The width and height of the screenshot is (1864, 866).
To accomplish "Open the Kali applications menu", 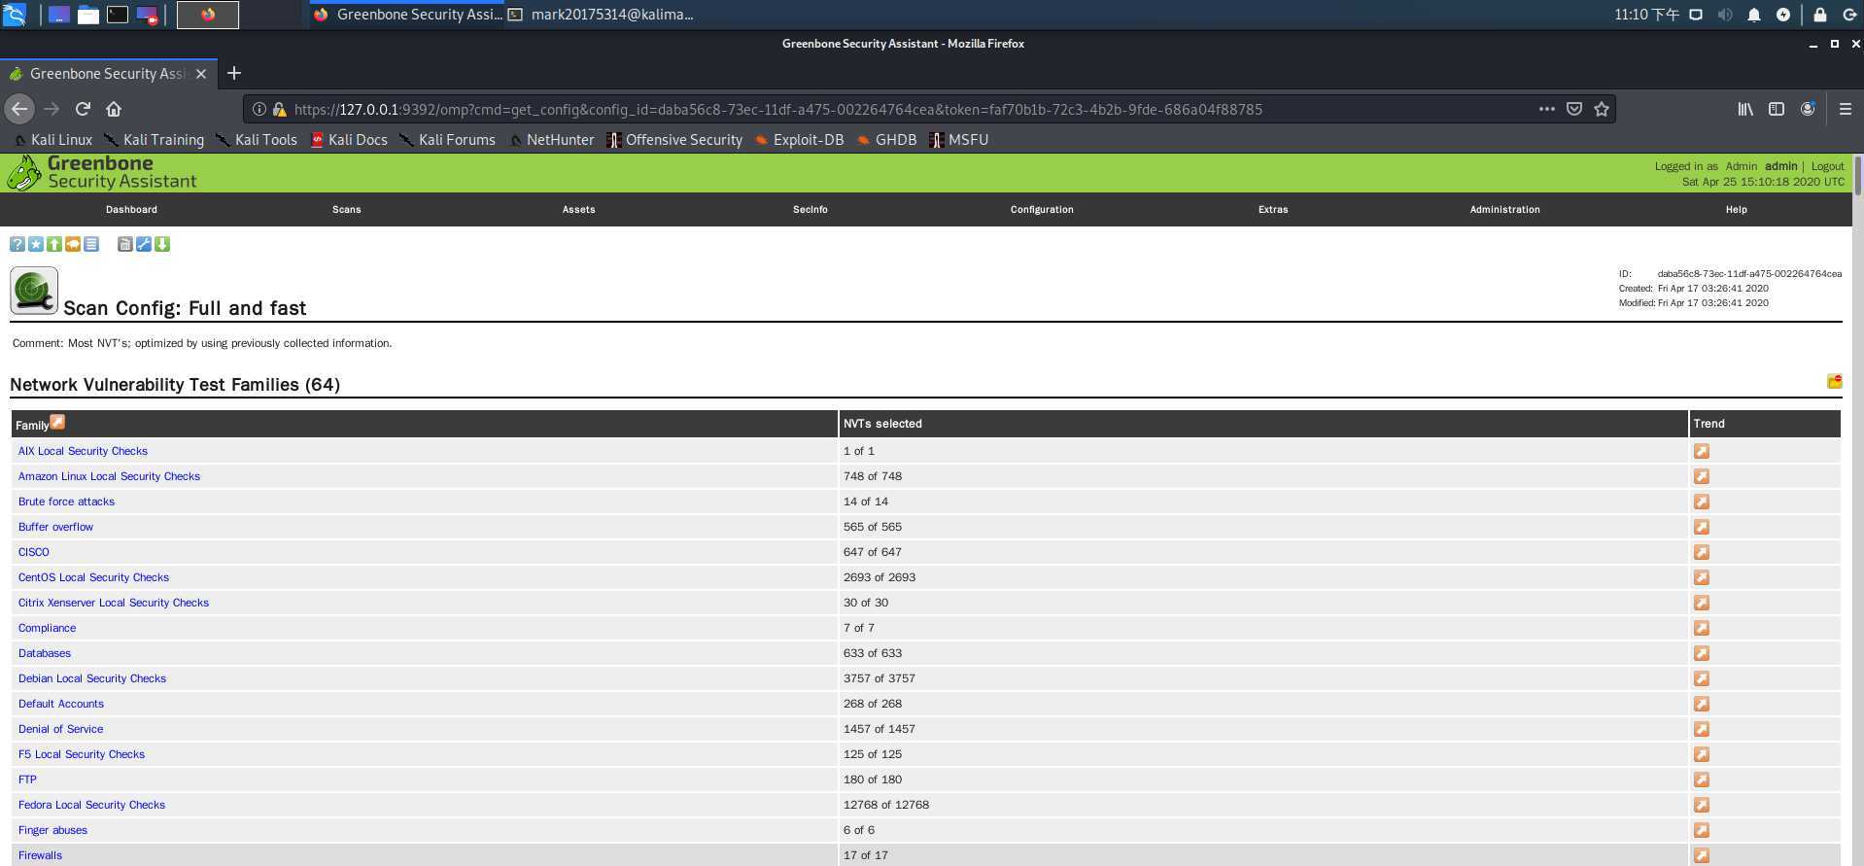I will tap(14, 15).
